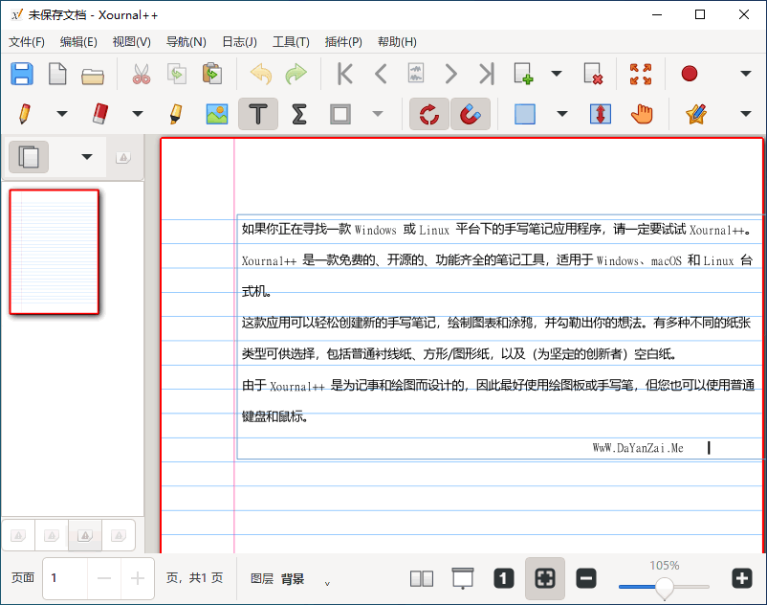Click the page number input field
This screenshot has height=605, width=767.
(x=65, y=578)
